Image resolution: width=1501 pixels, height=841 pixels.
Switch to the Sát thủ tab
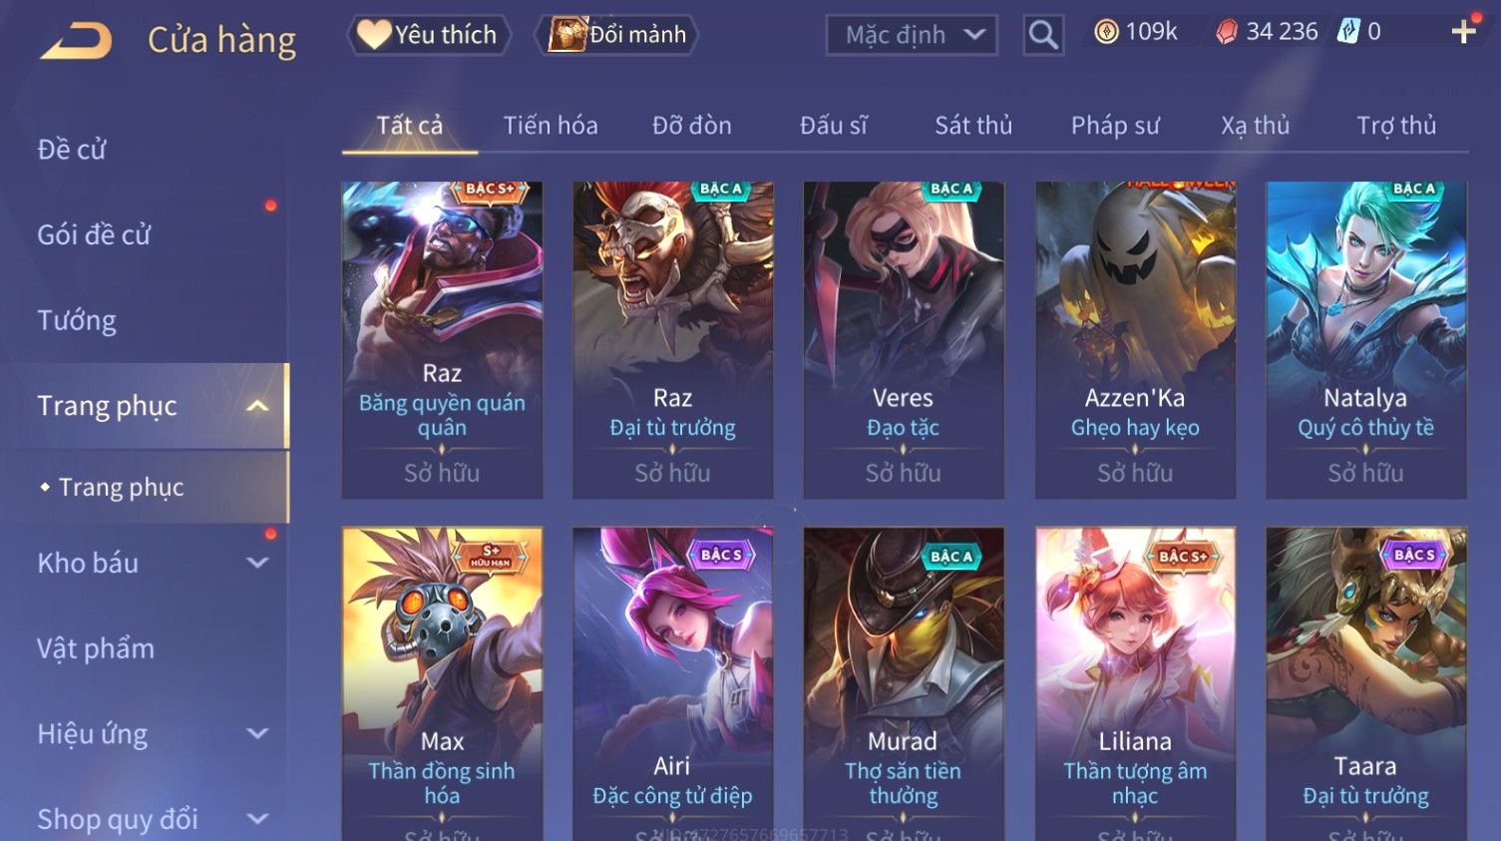973,126
